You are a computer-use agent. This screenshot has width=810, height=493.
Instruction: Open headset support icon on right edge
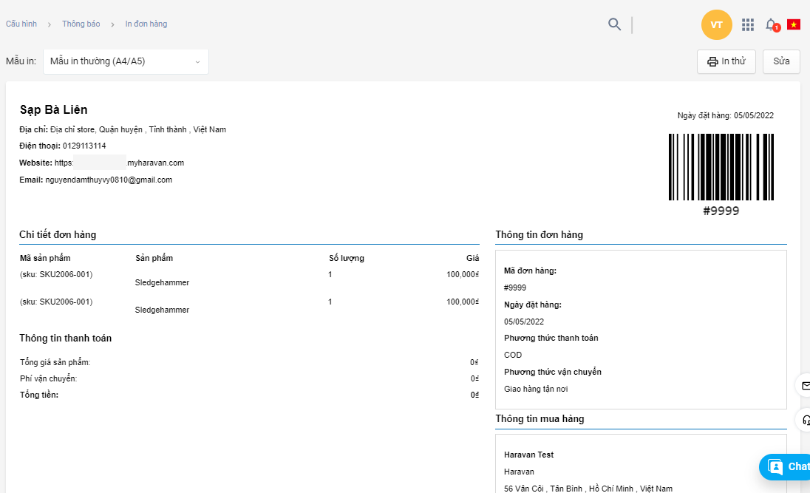coord(804,420)
